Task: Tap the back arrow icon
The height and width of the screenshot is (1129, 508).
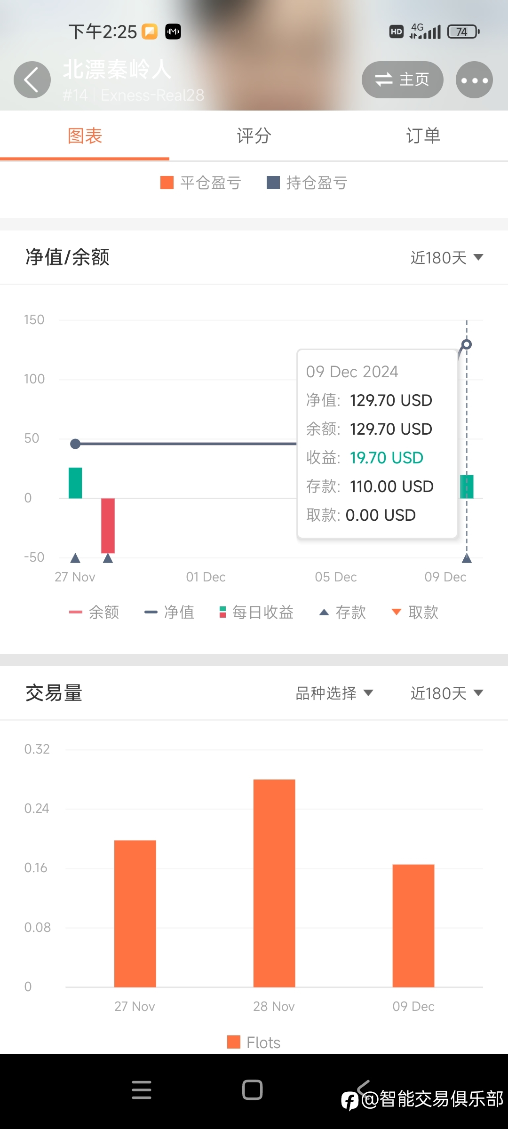Action: [x=32, y=80]
